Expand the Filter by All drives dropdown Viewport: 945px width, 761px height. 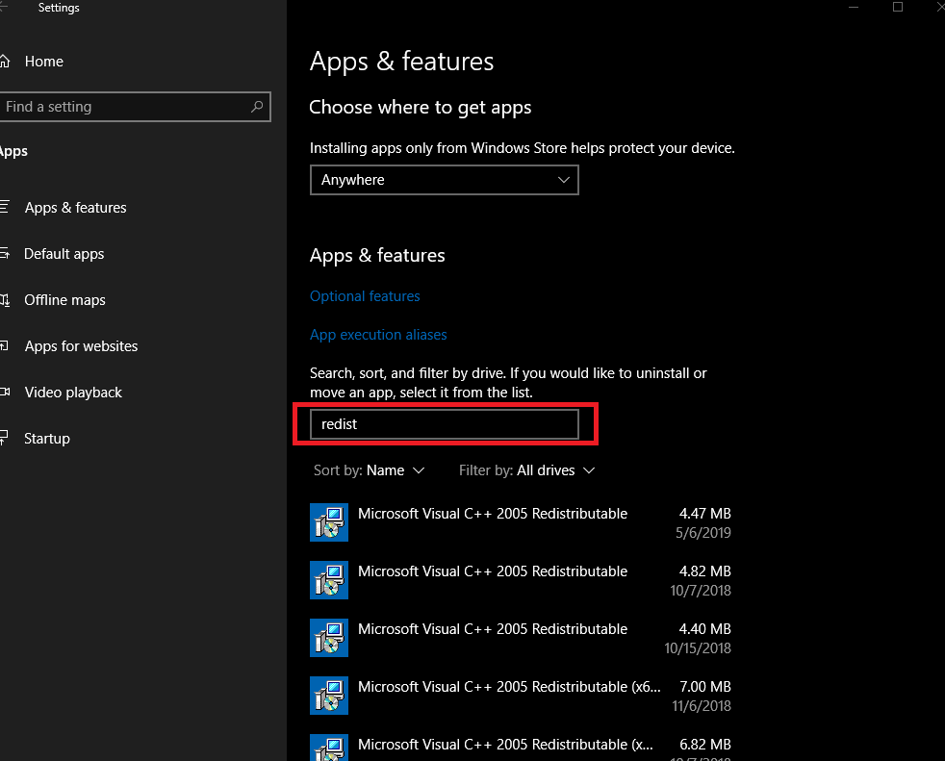(x=526, y=470)
